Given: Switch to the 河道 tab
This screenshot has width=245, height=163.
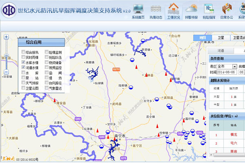Looking at the screenshot, I should (220, 51).
